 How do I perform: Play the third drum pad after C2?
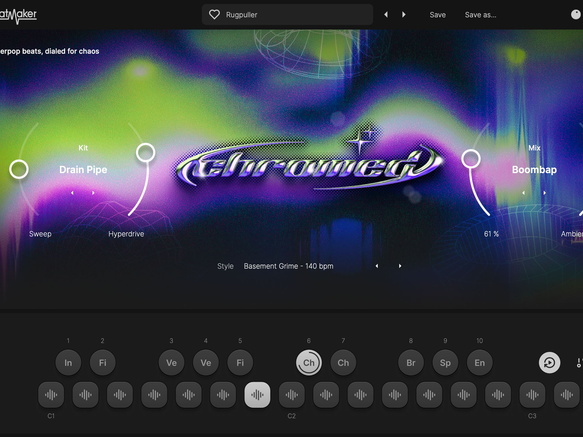pos(395,395)
